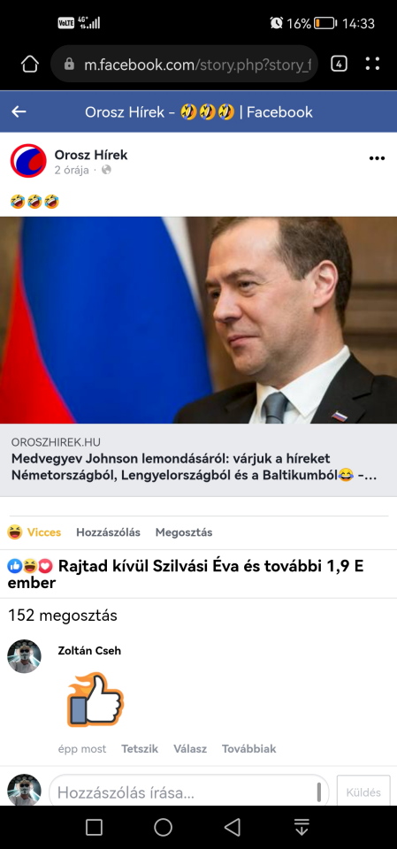This screenshot has width=397, height=849.
Task: Tap the Android recent apps square button
Action: click(x=94, y=827)
